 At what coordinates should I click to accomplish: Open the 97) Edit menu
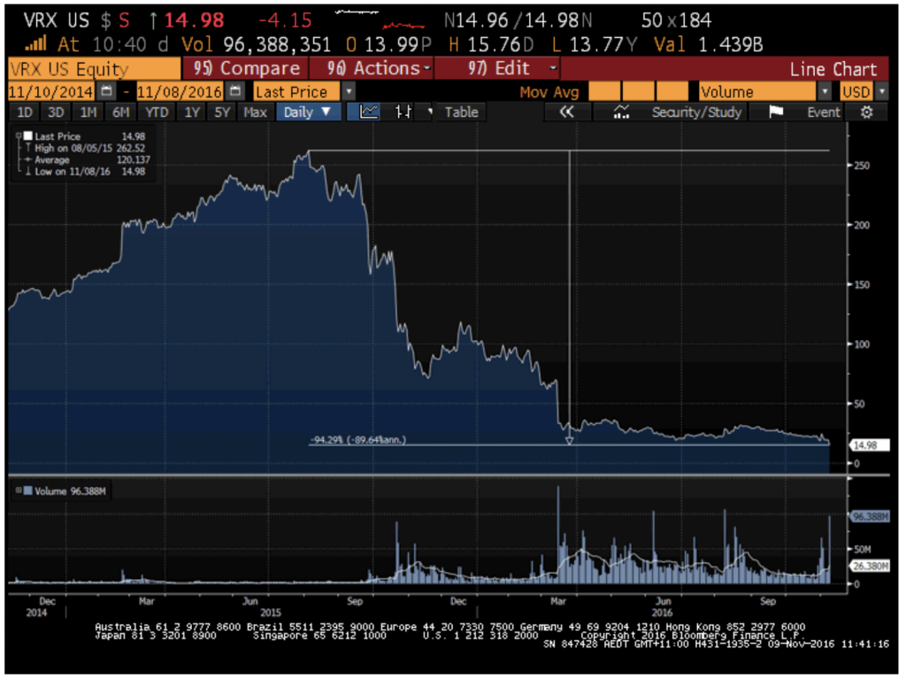tap(496, 68)
